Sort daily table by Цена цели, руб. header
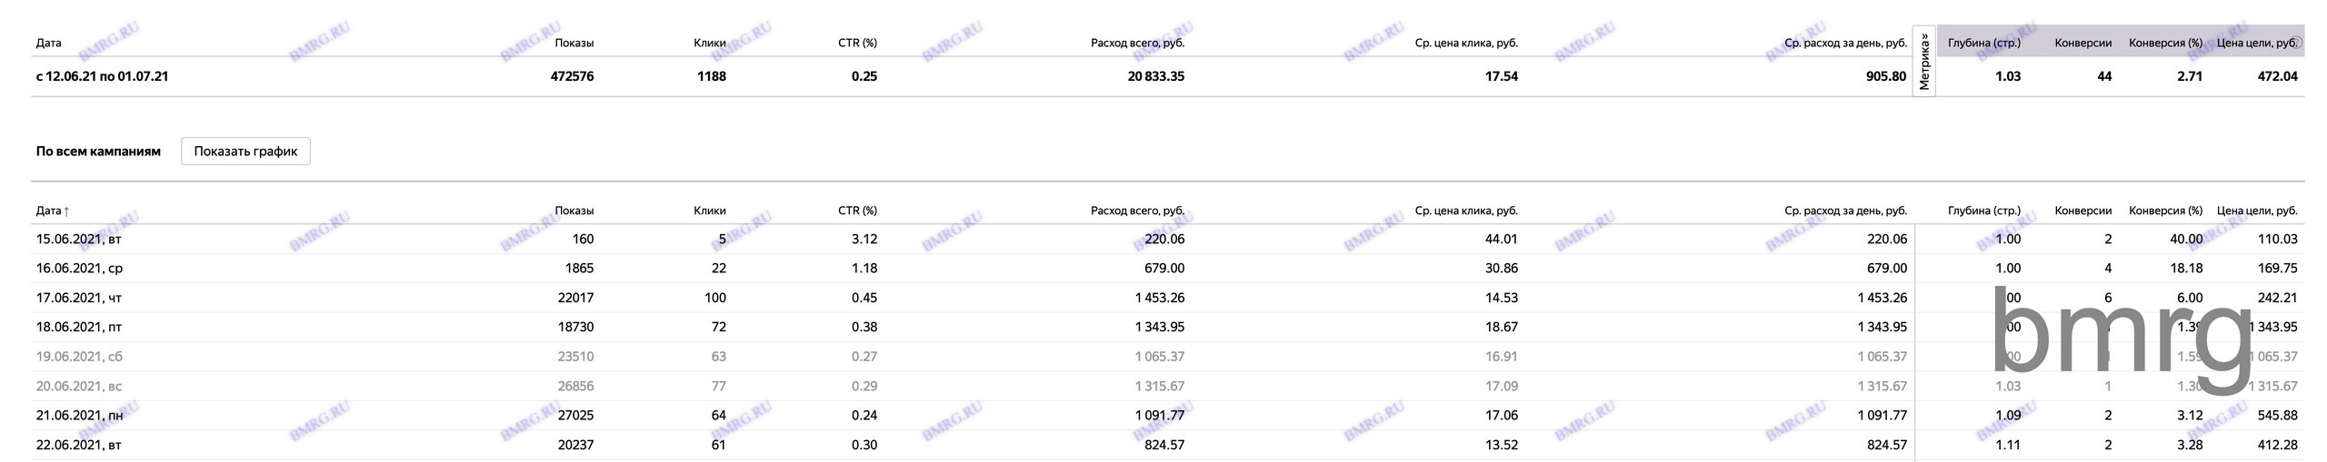The height and width of the screenshot is (462, 2327). (x=2256, y=211)
